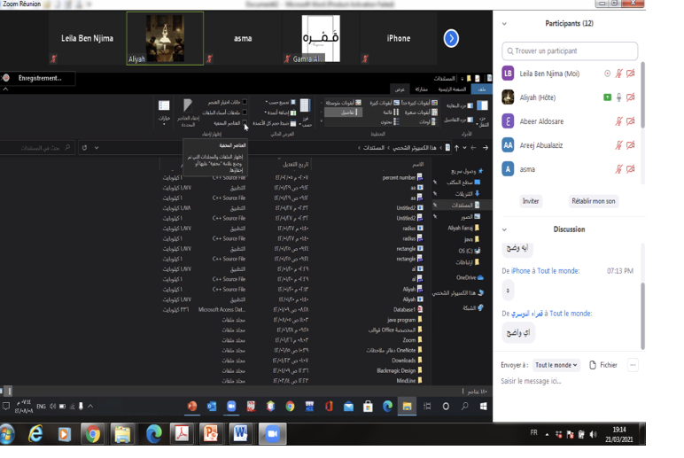The height and width of the screenshot is (458, 684).
Task: Click the Google Chrome icon in taskbar
Action: 93,434
